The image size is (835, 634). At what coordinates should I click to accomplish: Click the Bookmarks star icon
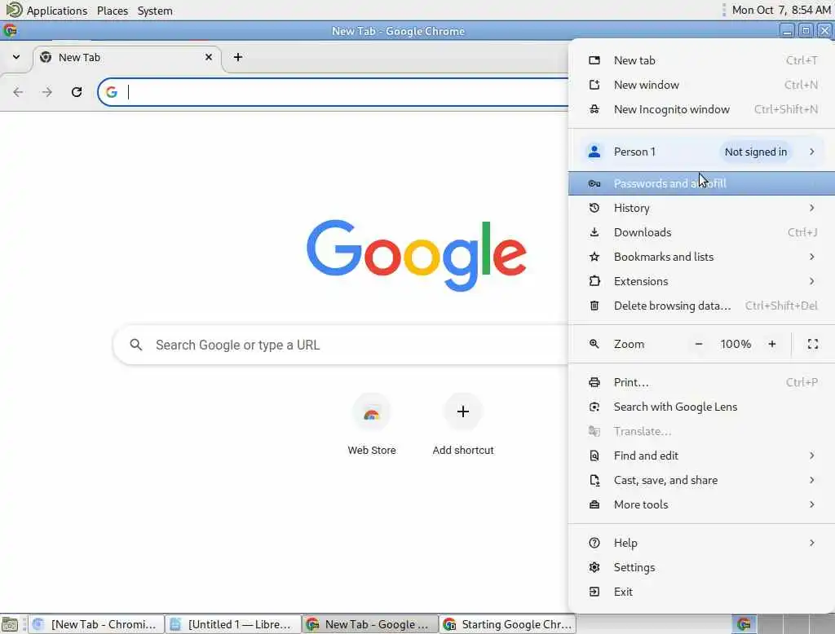coord(594,257)
